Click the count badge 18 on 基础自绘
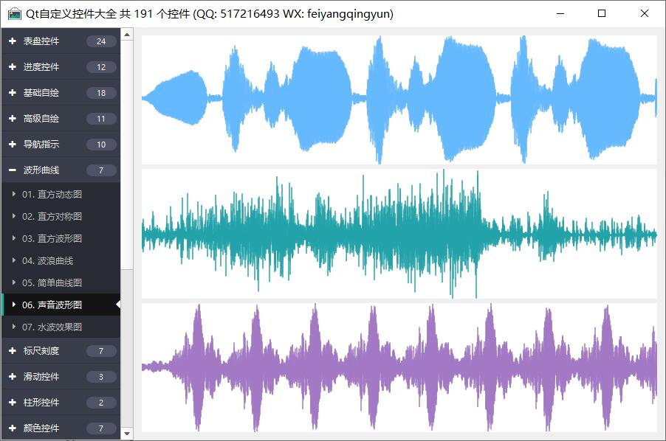666x441 pixels. [101, 93]
